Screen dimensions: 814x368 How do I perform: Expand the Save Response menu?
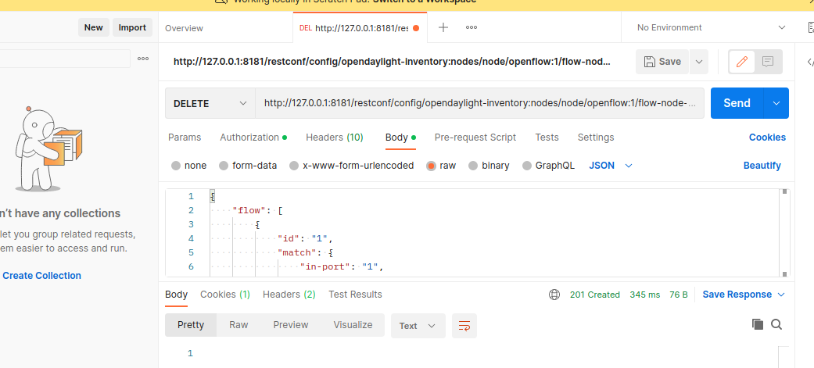click(744, 295)
